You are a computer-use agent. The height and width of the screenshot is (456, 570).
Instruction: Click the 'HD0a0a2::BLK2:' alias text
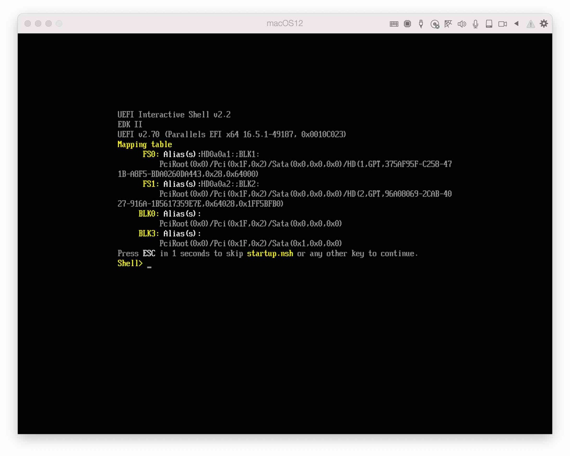(x=230, y=184)
